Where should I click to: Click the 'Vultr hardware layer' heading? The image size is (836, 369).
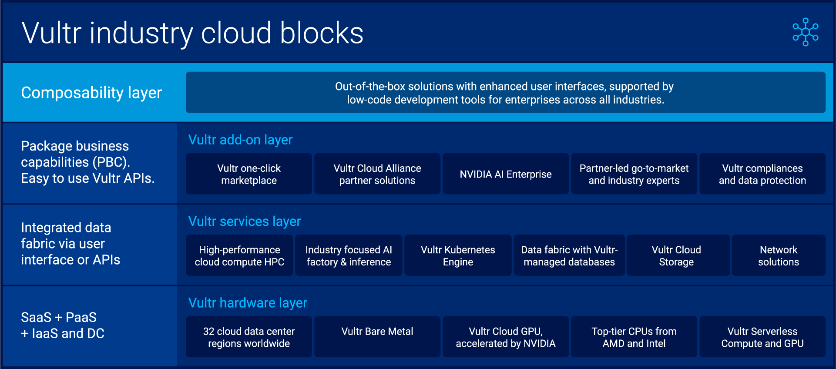point(248,303)
